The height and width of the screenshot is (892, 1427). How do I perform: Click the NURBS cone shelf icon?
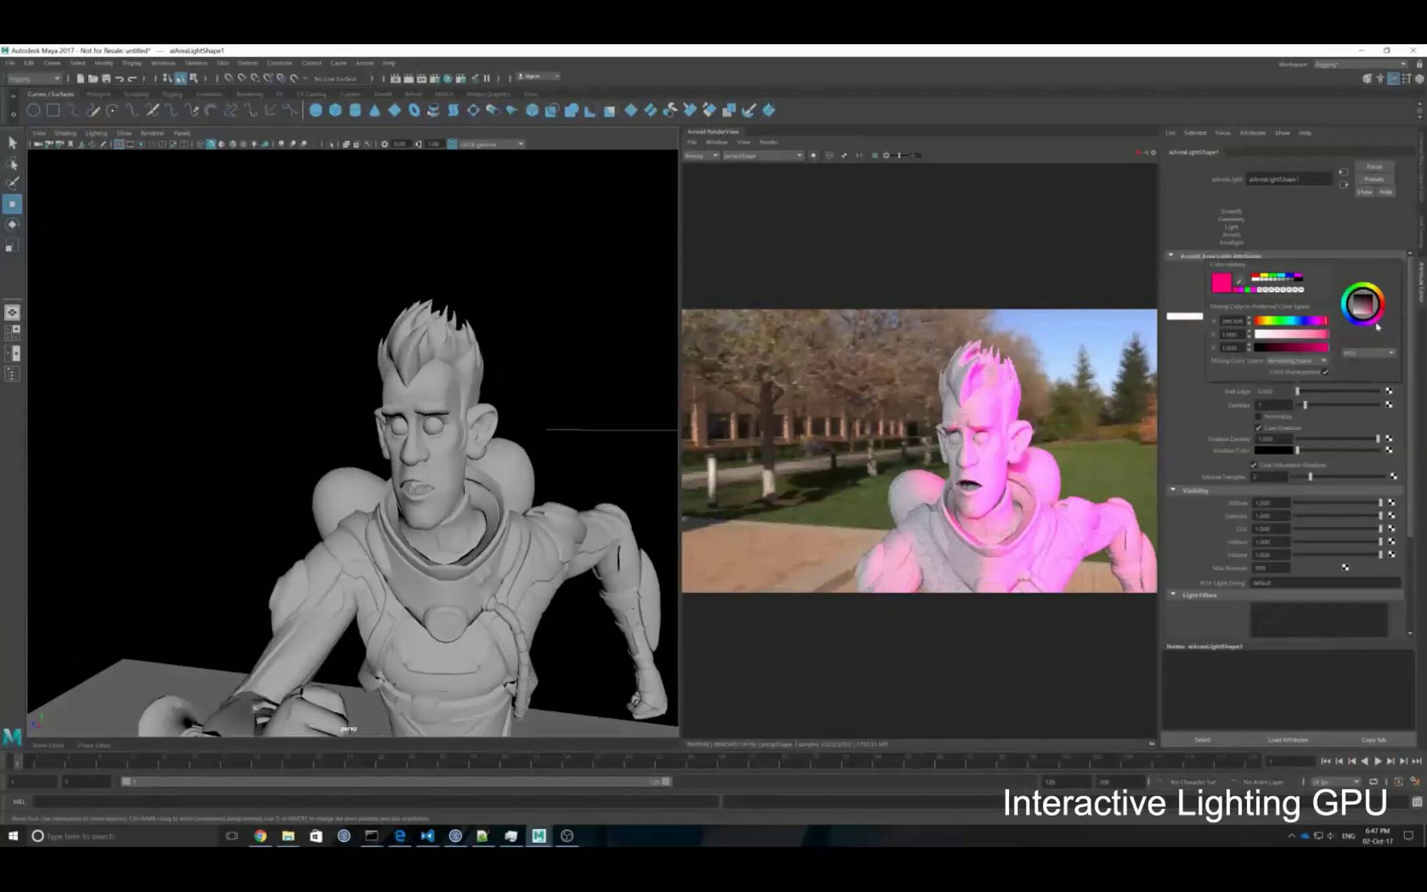(x=374, y=110)
